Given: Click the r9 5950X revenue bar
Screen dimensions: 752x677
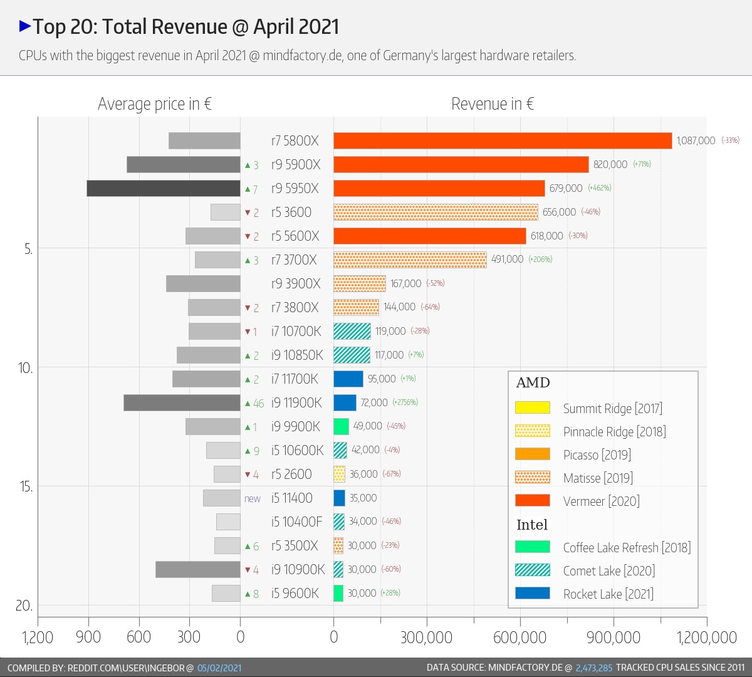Looking at the screenshot, I should click(439, 188).
